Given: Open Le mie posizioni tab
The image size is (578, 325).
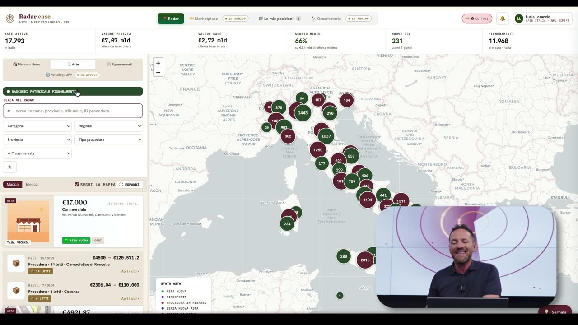Looking at the screenshot, I should point(280,19).
